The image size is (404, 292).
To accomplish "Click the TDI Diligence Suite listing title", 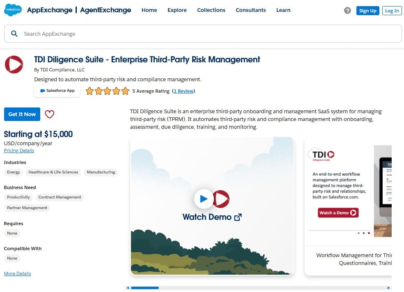I will coord(147,59).
